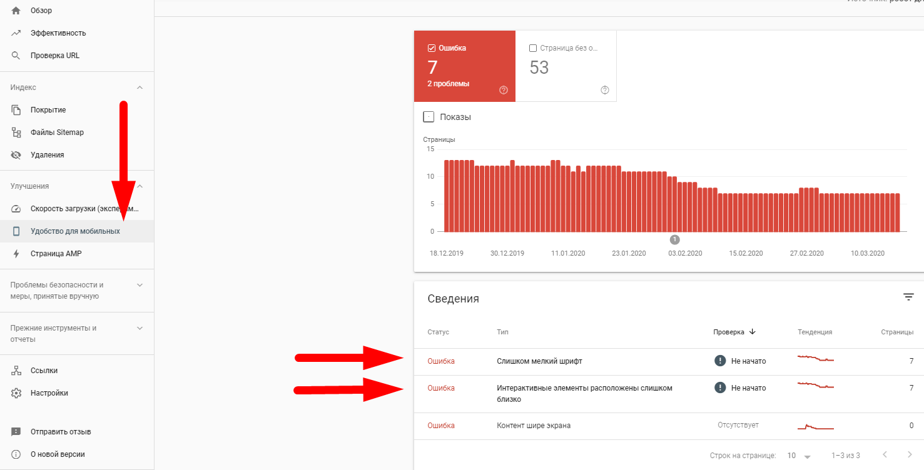Image resolution: width=924 pixels, height=470 pixels.
Task: Open Удаления page
Action: pos(77,155)
